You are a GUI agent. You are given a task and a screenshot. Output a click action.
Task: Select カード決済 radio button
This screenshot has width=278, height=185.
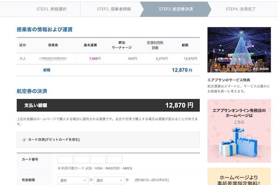click(24, 140)
